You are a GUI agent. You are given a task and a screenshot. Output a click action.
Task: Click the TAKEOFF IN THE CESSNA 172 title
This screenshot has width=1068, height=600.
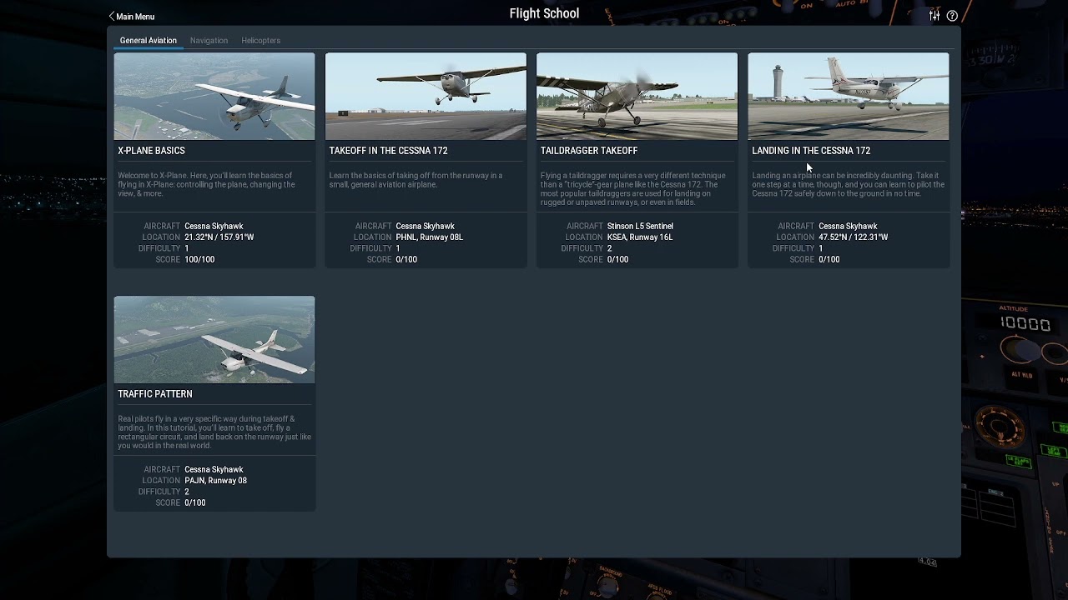point(388,151)
